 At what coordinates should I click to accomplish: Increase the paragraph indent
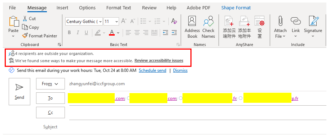point(174,32)
